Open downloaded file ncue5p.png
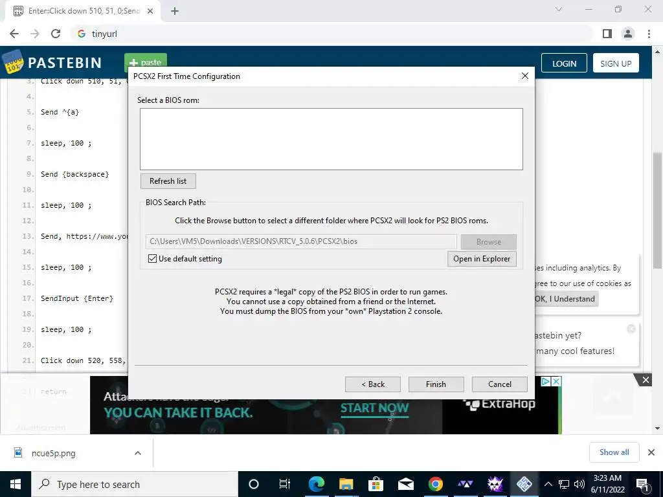 click(x=53, y=453)
